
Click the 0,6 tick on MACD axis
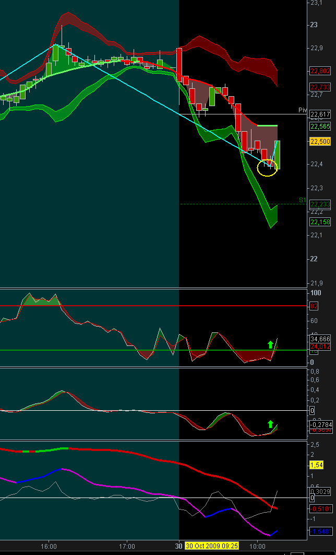coord(315,380)
